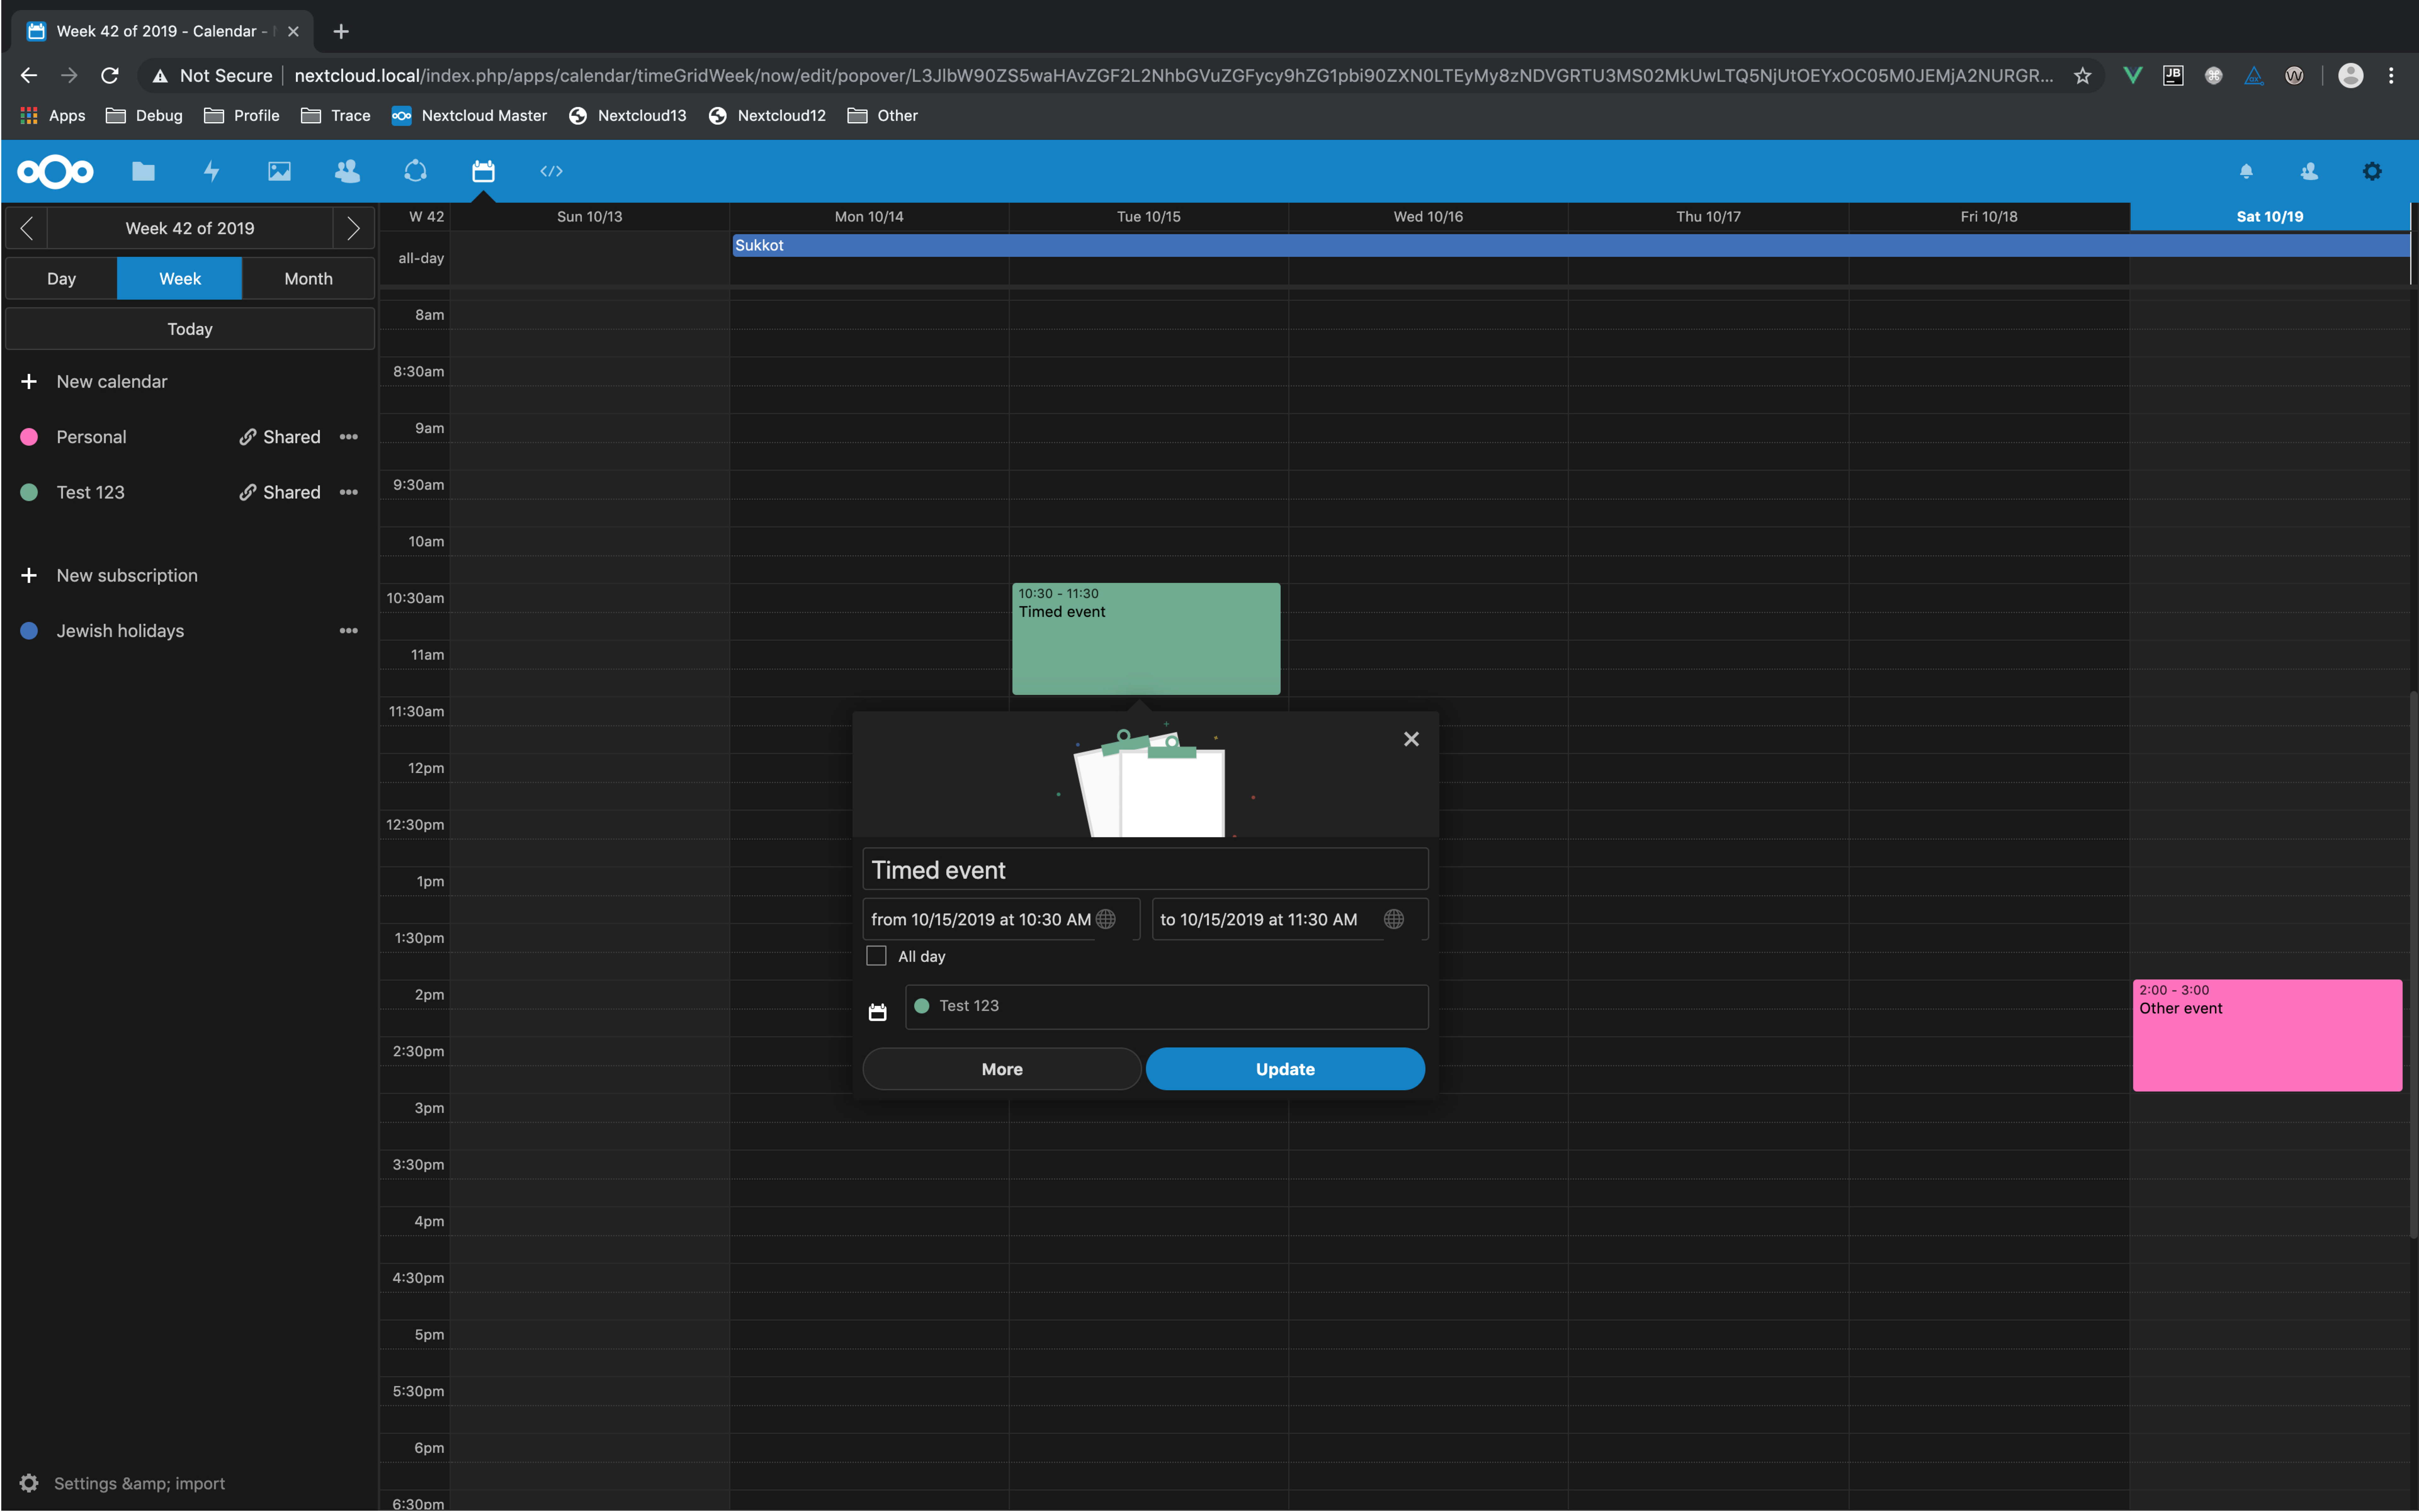This screenshot has height=1512, width=2419.
Task: Switch to Day view
Action: [x=61, y=279]
